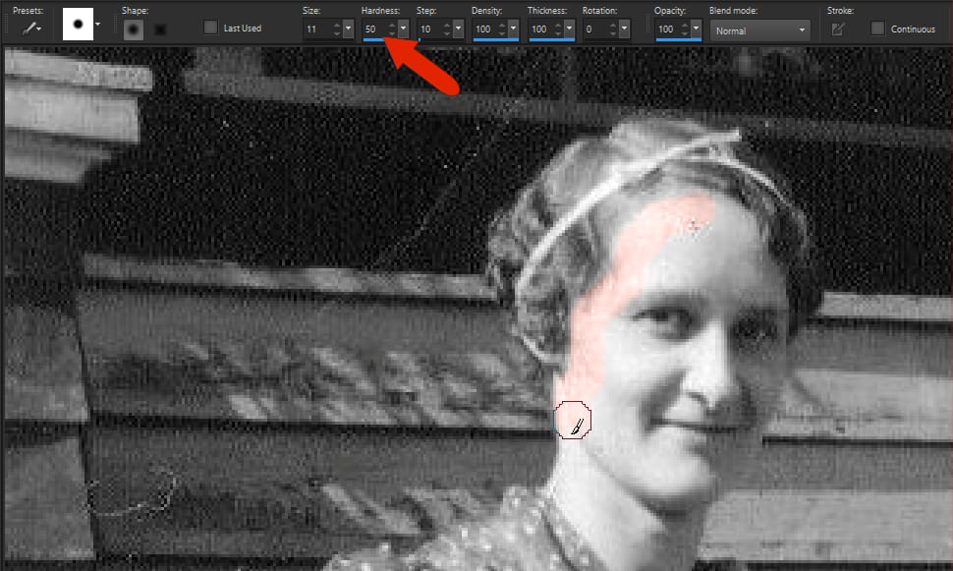
Task: Click the blue Opacity slider bar
Action: [677, 41]
